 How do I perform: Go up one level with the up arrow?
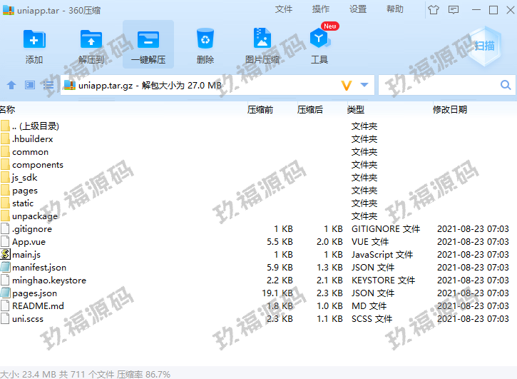tap(11, 85)
